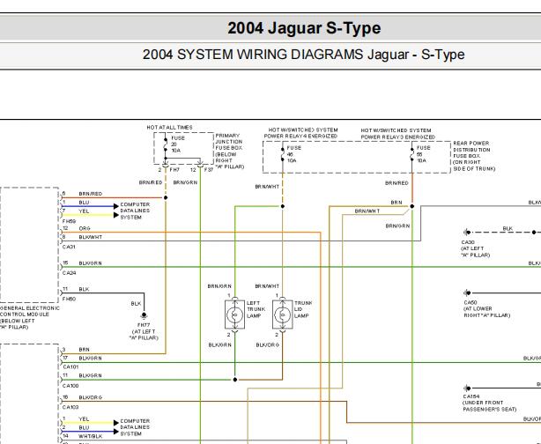
Task: Click the "(AT LEFT 'A' PILLAR)" text under FH77
Action: click(x=144, y=335)
